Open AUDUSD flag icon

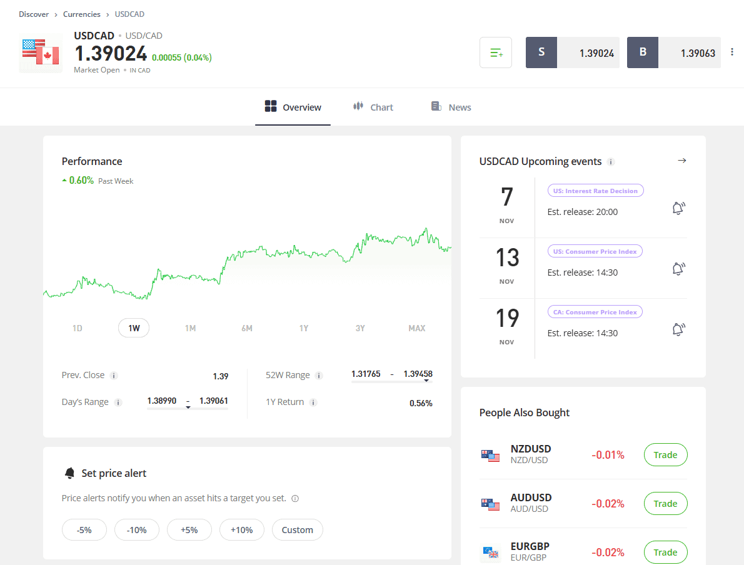click(x=491, y=504)
